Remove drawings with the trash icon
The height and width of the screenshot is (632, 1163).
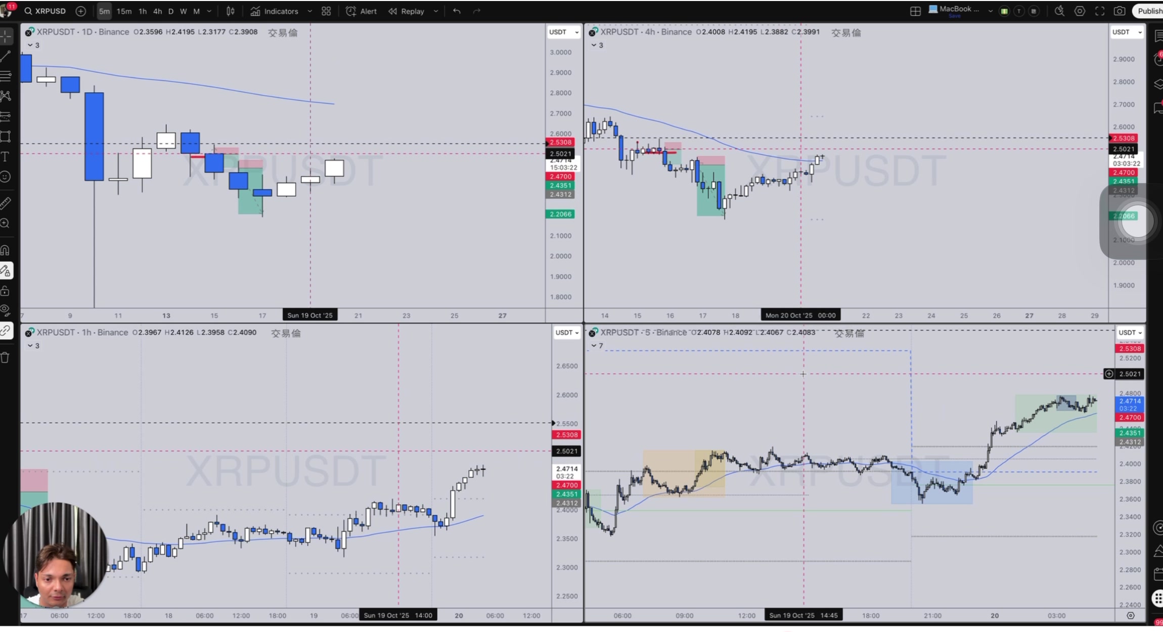point(6,358)
